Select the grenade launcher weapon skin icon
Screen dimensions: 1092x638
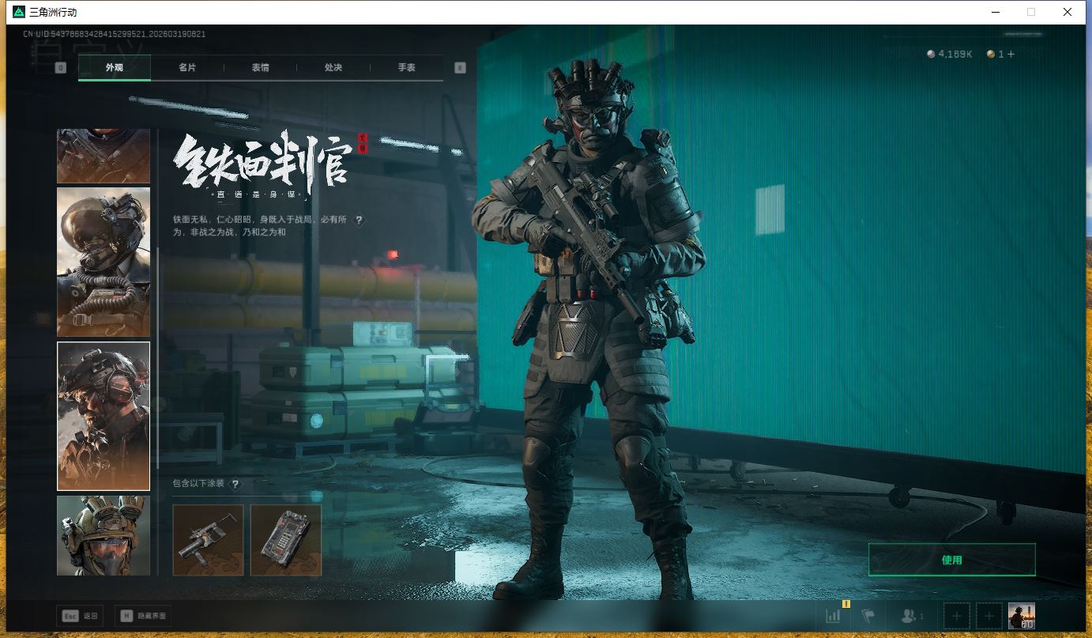pyautogui.click(x=208, y=540)
